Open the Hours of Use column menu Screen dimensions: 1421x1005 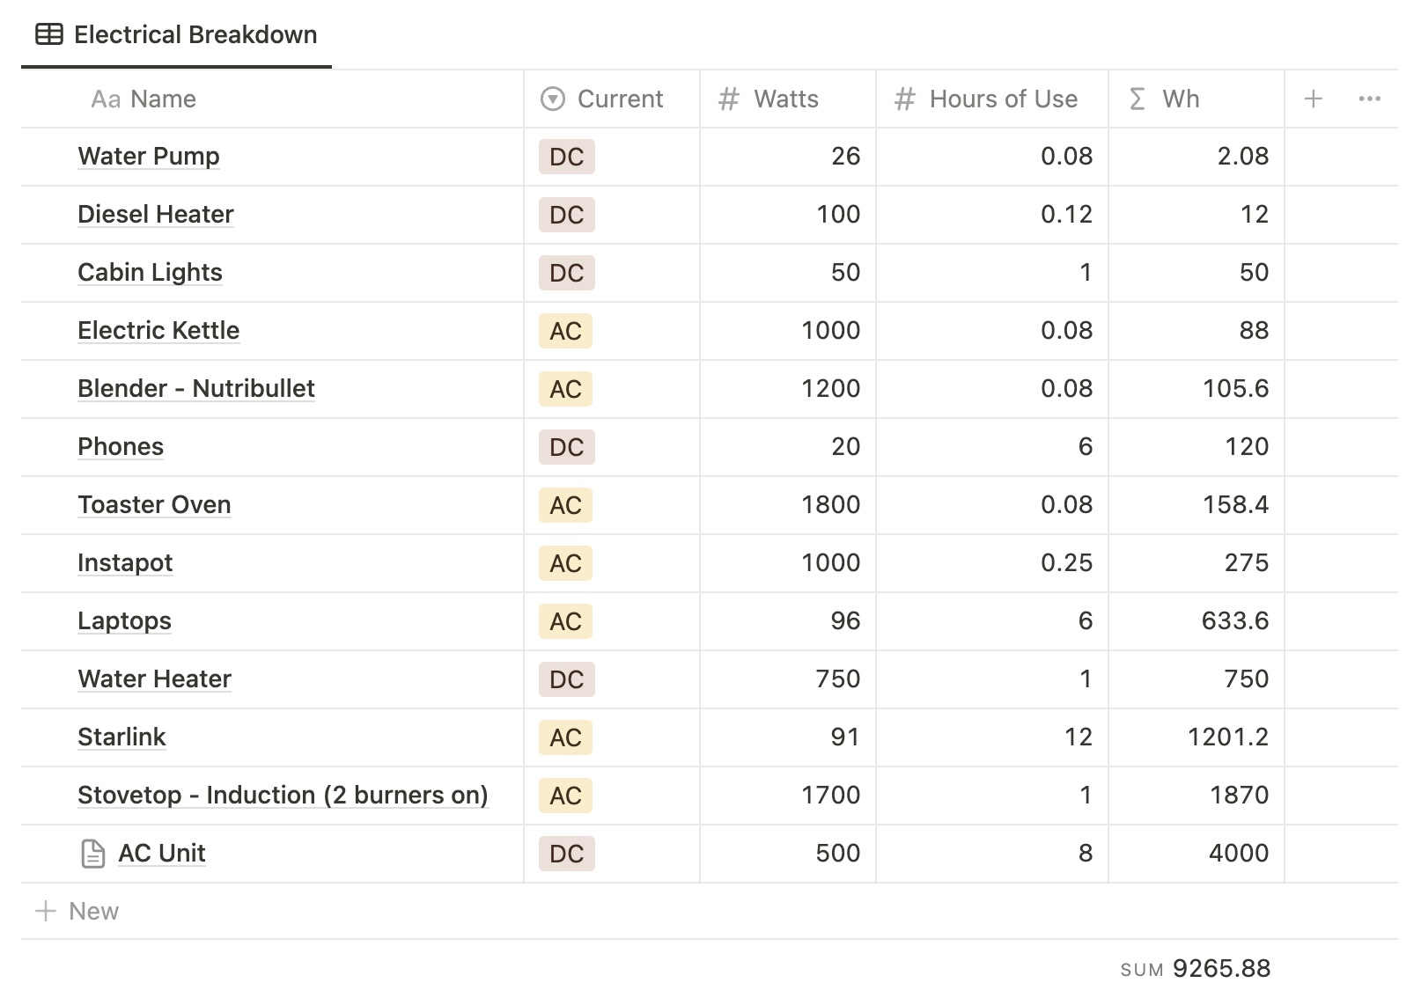click(x=1003, y=99)
